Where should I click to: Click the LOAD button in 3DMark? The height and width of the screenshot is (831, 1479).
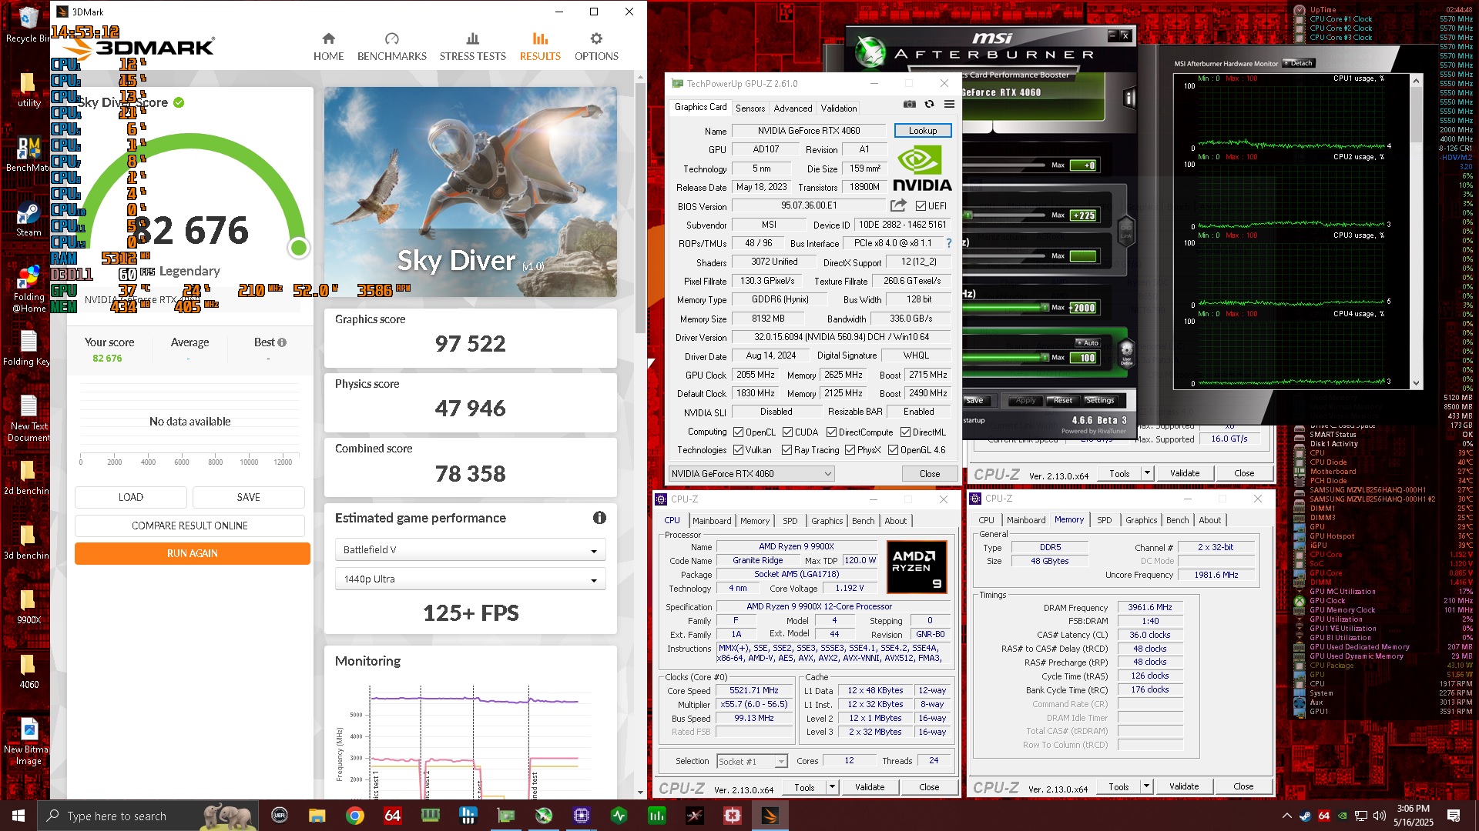point(130,497)
